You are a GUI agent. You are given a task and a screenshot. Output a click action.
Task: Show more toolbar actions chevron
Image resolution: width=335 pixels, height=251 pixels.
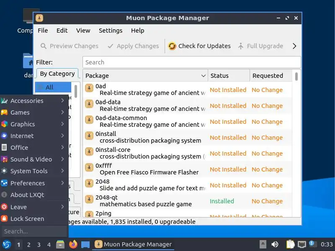pyautogui.click(x=294, y=46)
